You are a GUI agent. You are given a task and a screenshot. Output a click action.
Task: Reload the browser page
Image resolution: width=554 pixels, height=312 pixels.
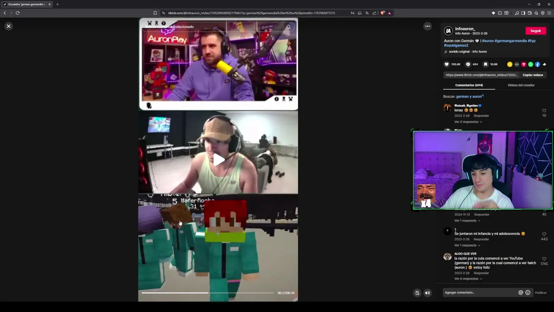pyautogui.click(x=18, y=13)
